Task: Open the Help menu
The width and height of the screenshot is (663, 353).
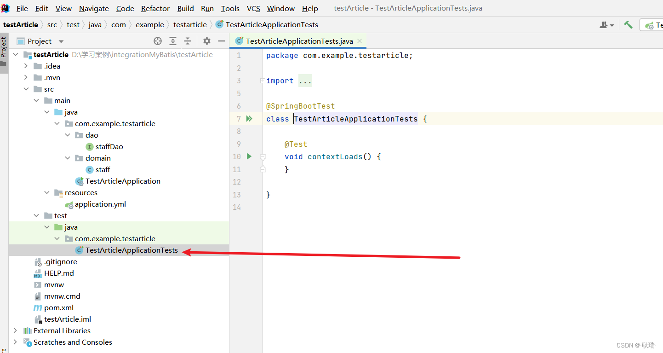Action: 310,8
